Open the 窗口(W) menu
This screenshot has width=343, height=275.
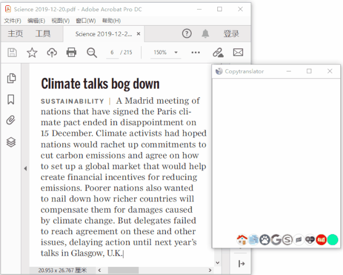coord(85,21)
